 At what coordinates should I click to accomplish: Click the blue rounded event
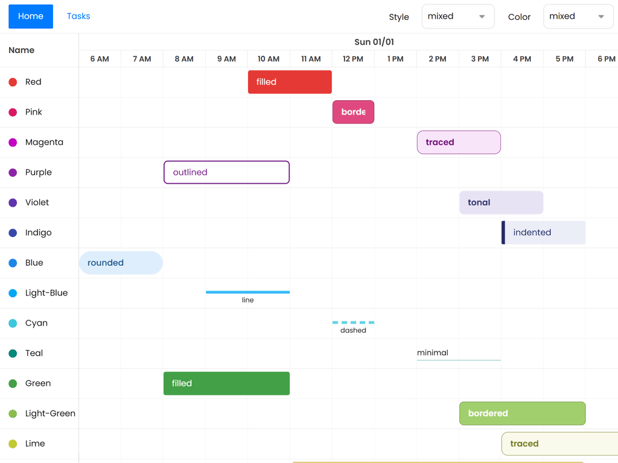click(121, 263)
